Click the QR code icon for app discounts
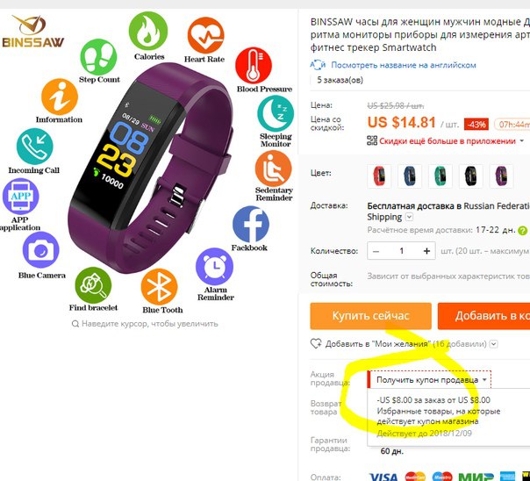 (372, 140)
